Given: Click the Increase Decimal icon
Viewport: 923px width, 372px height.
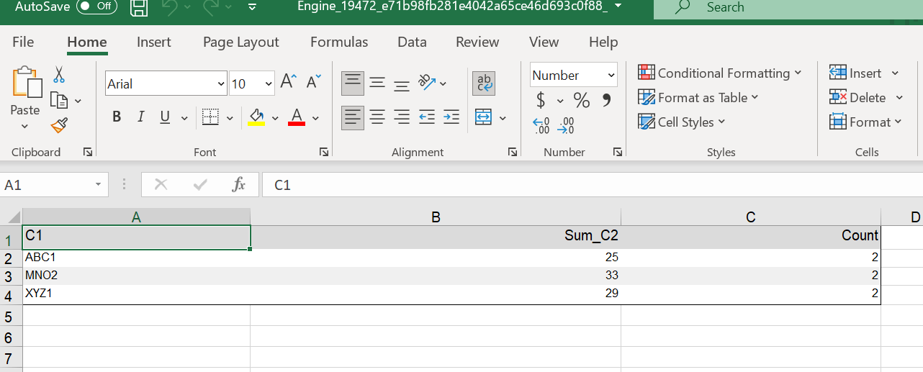Looking at the screenshot, I should pyautogui.click(x=541, y=126).
